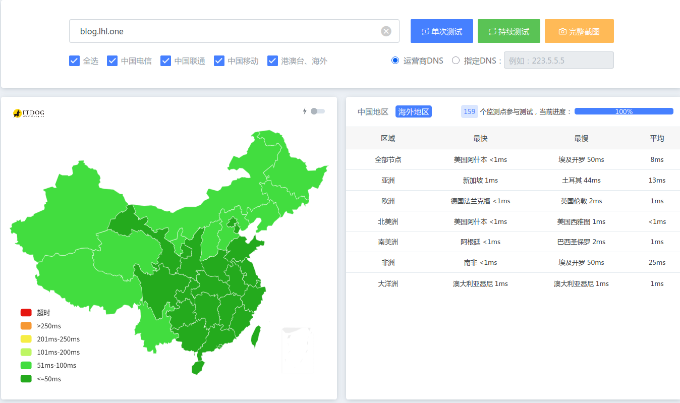Switch to the 中国地区 tab

pos(373,111)
